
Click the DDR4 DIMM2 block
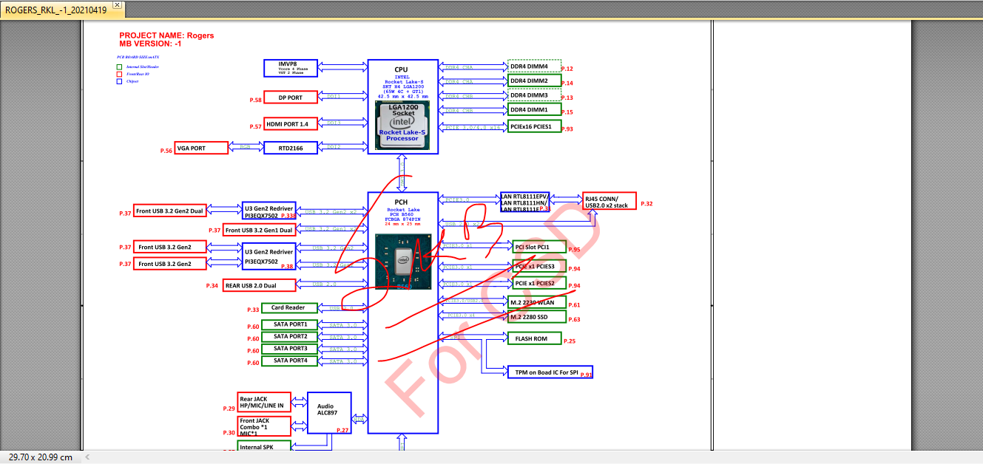point(534,81)
